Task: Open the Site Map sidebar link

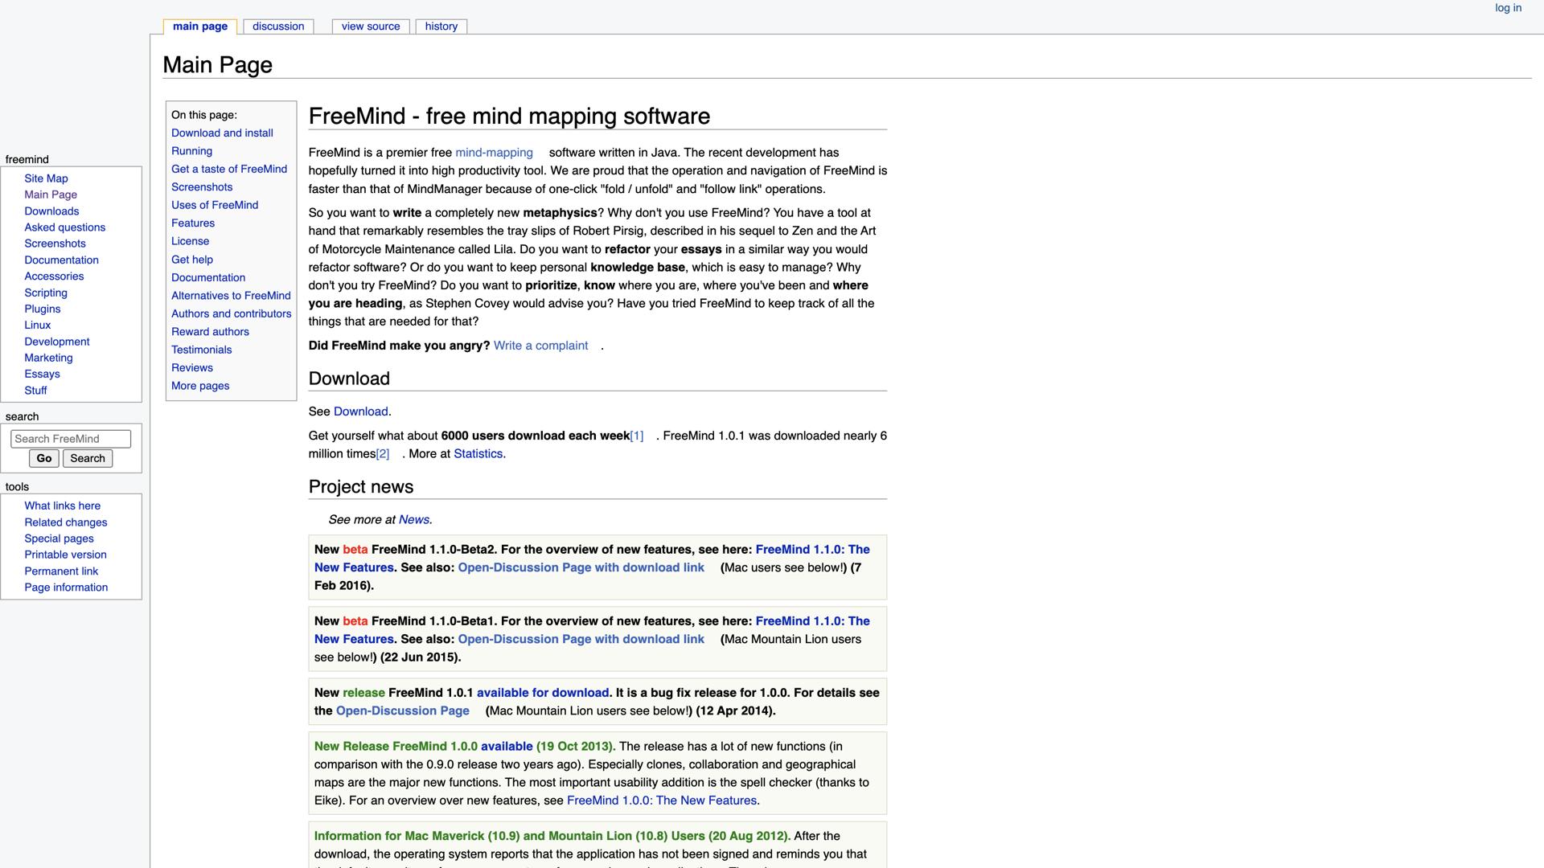Action: point(46,178)
